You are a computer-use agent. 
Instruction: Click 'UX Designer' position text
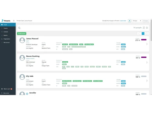[x=30, y=81]
